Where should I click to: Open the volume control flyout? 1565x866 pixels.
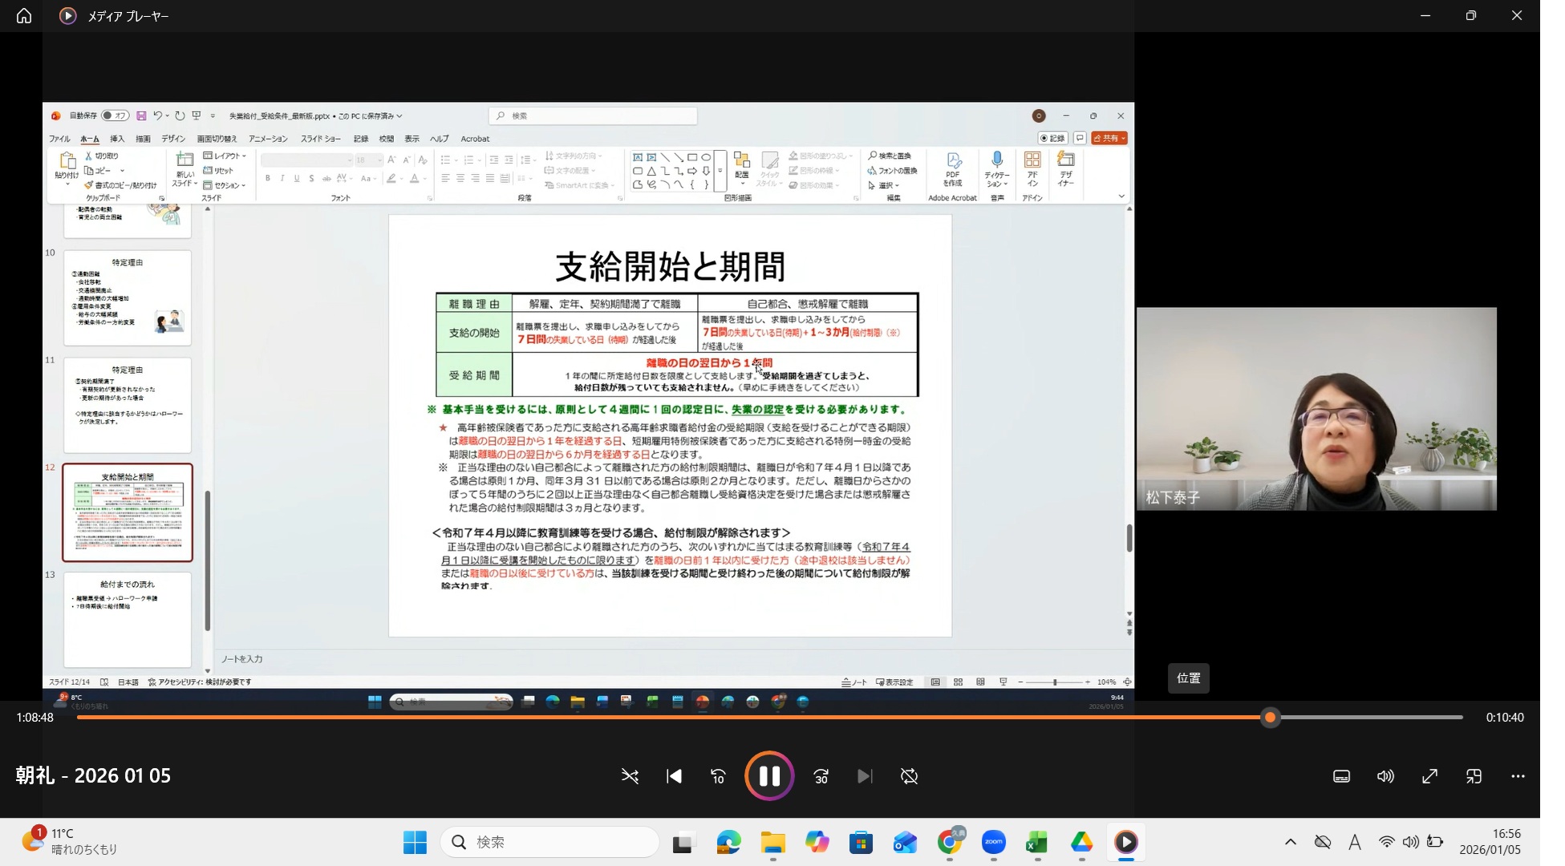click(1385, 776)
